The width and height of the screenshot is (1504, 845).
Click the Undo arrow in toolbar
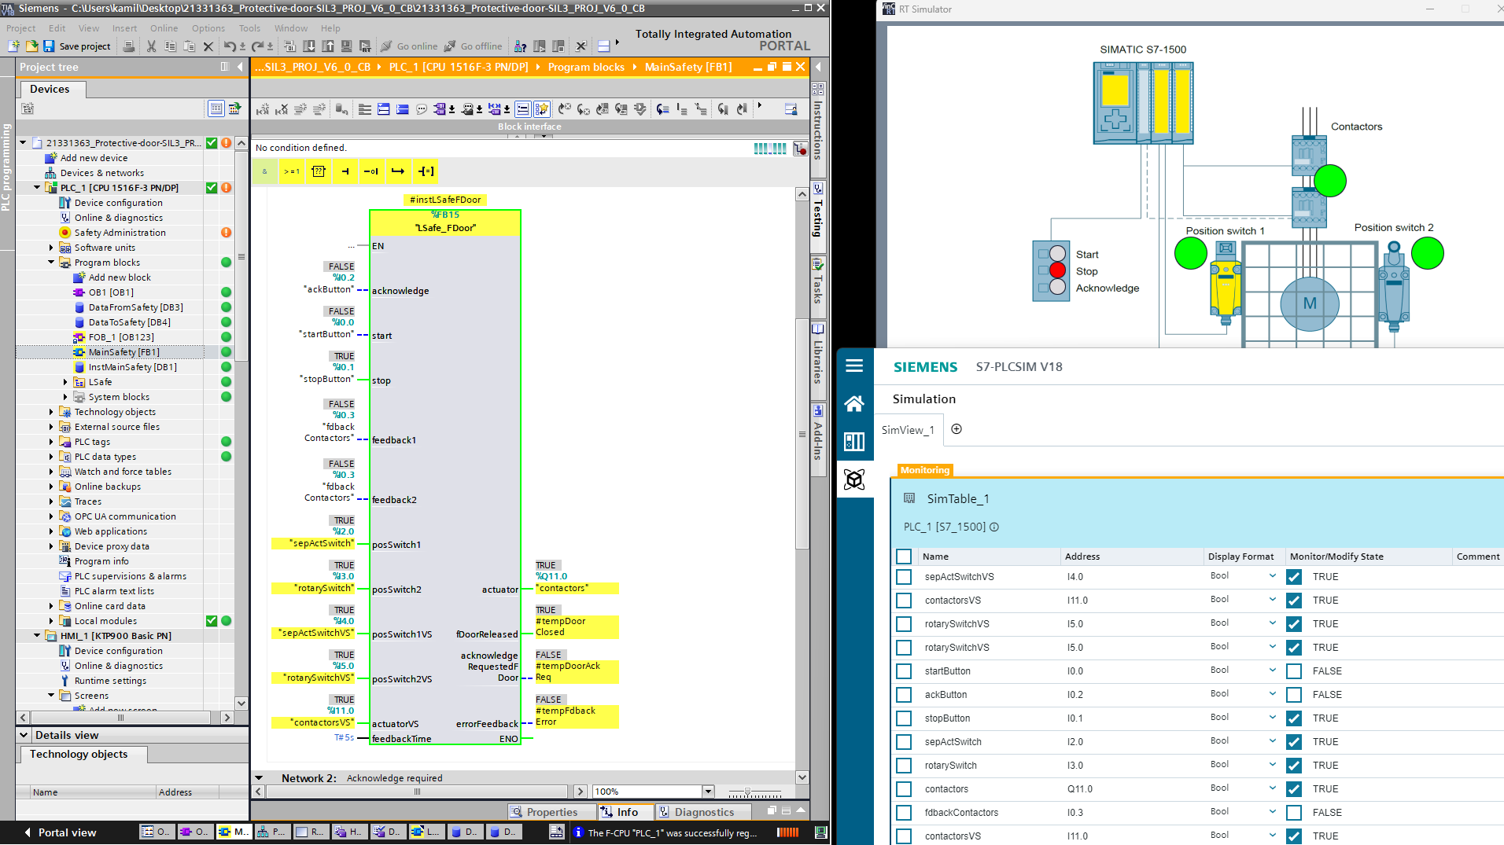pyautogui.click(x=229, y=46)
